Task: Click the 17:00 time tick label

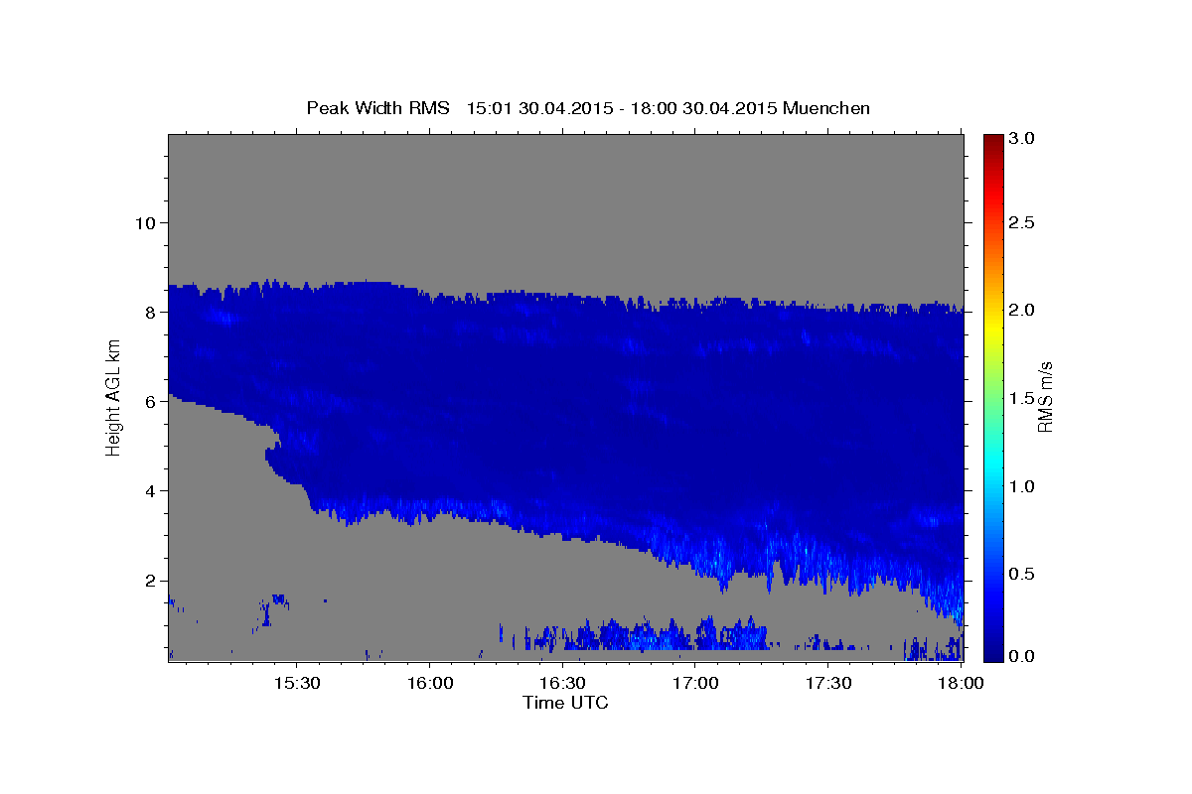Action: [695, 683]
